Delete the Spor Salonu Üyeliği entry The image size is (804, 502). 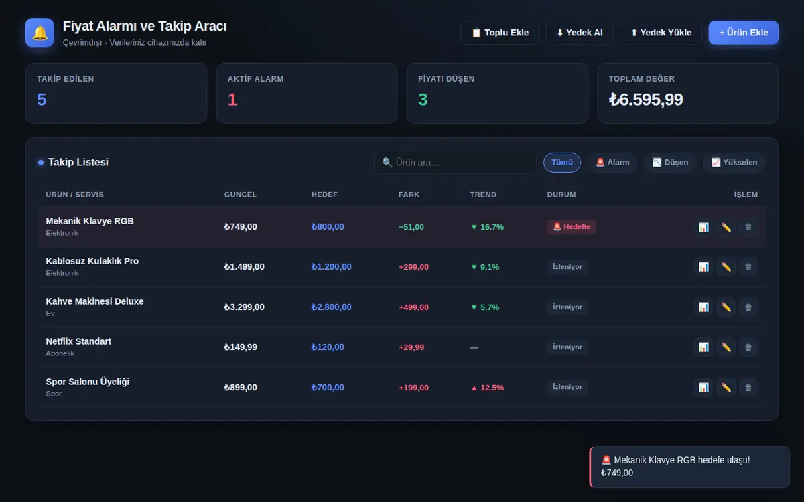click(748, 387)
